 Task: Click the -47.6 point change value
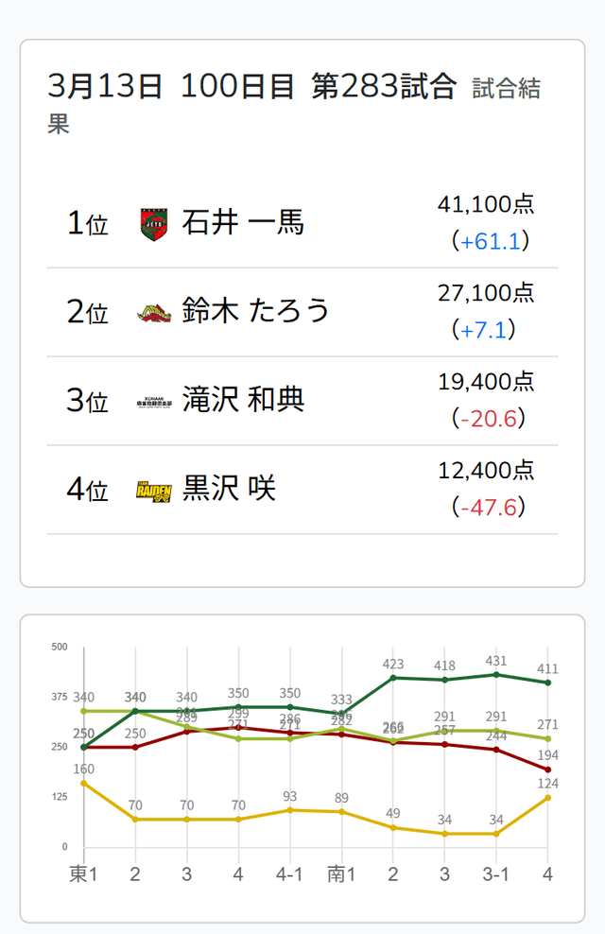tap(489, 508)
